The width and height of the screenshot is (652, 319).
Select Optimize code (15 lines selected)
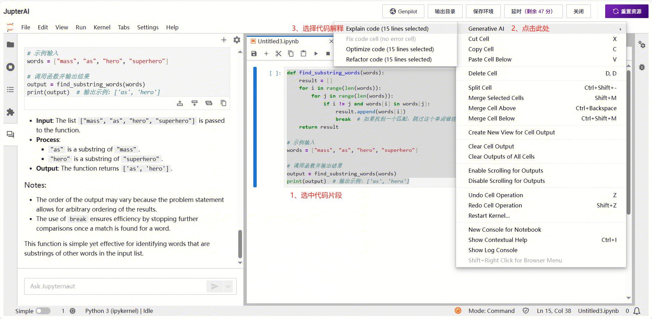pyautogui.click(x=395, y=49)
